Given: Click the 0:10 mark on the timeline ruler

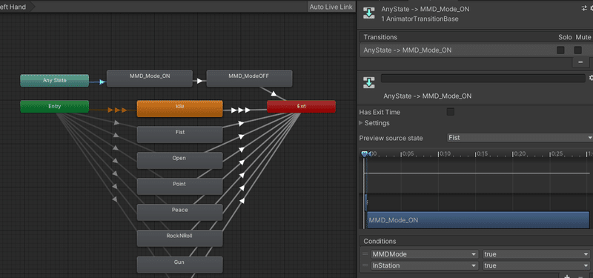Looking at the screenshot, I should pos(444,154).
